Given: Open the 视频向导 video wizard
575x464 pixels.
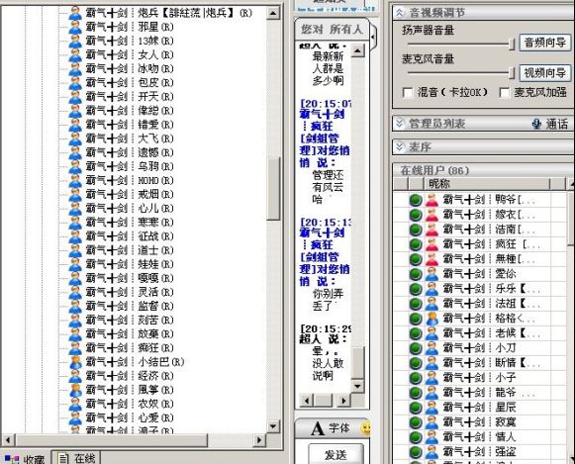Looking at the screenshot, I should [x=545, y=73].
